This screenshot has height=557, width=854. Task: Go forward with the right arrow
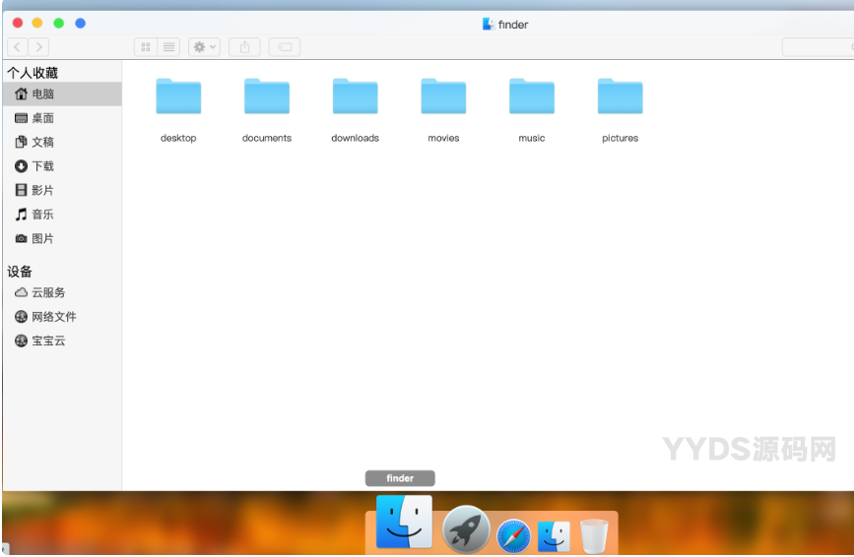coord(38,47)
